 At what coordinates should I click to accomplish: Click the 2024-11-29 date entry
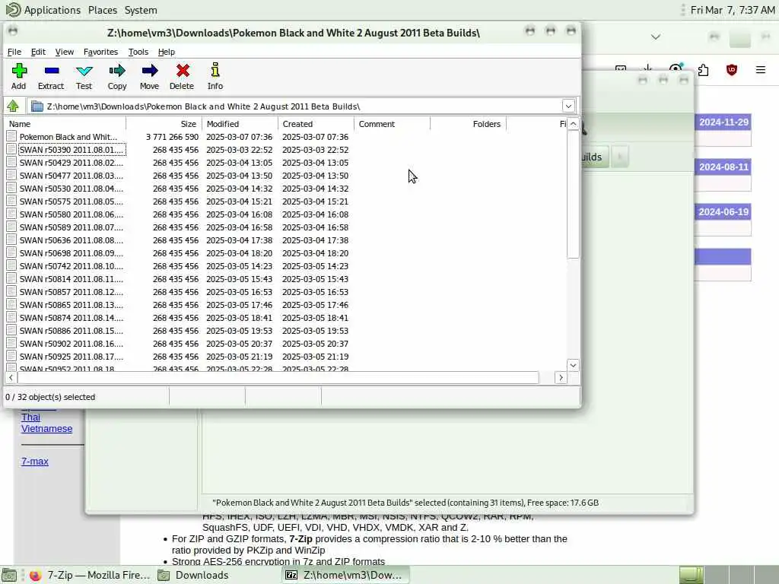click(723, 122)
